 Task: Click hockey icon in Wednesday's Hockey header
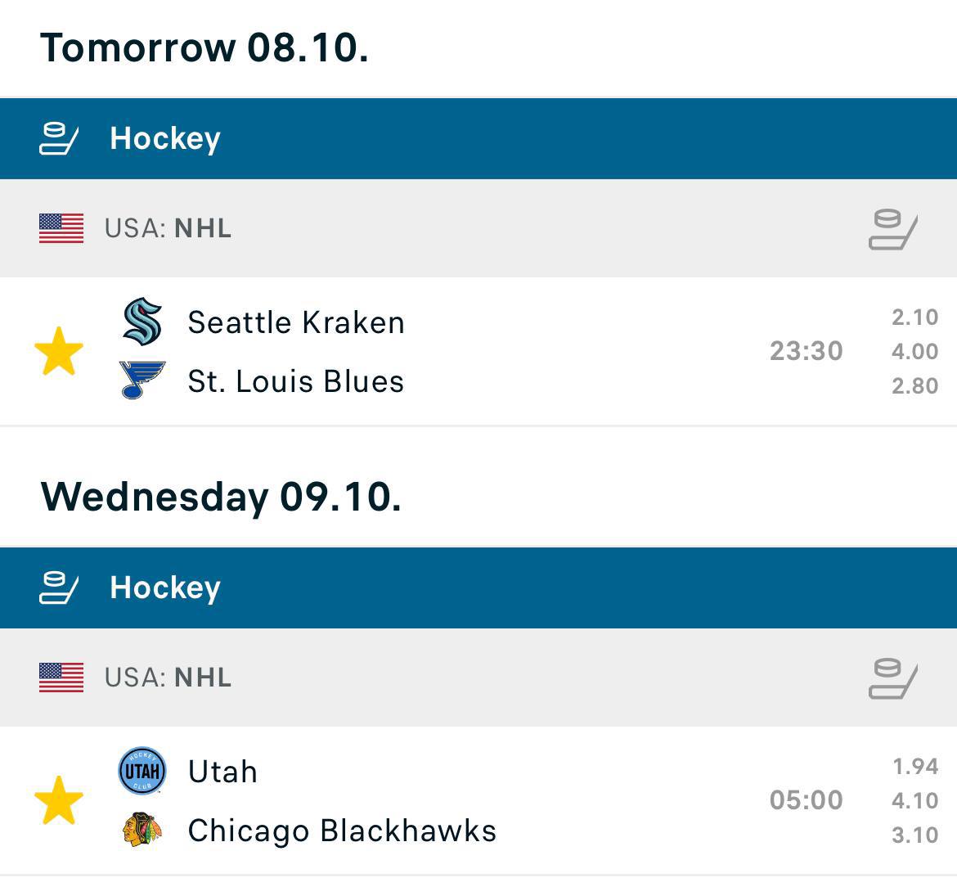point(59,588)
